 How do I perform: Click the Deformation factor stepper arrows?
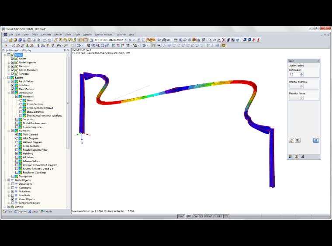pyautogui.click(x=302, y=75)
